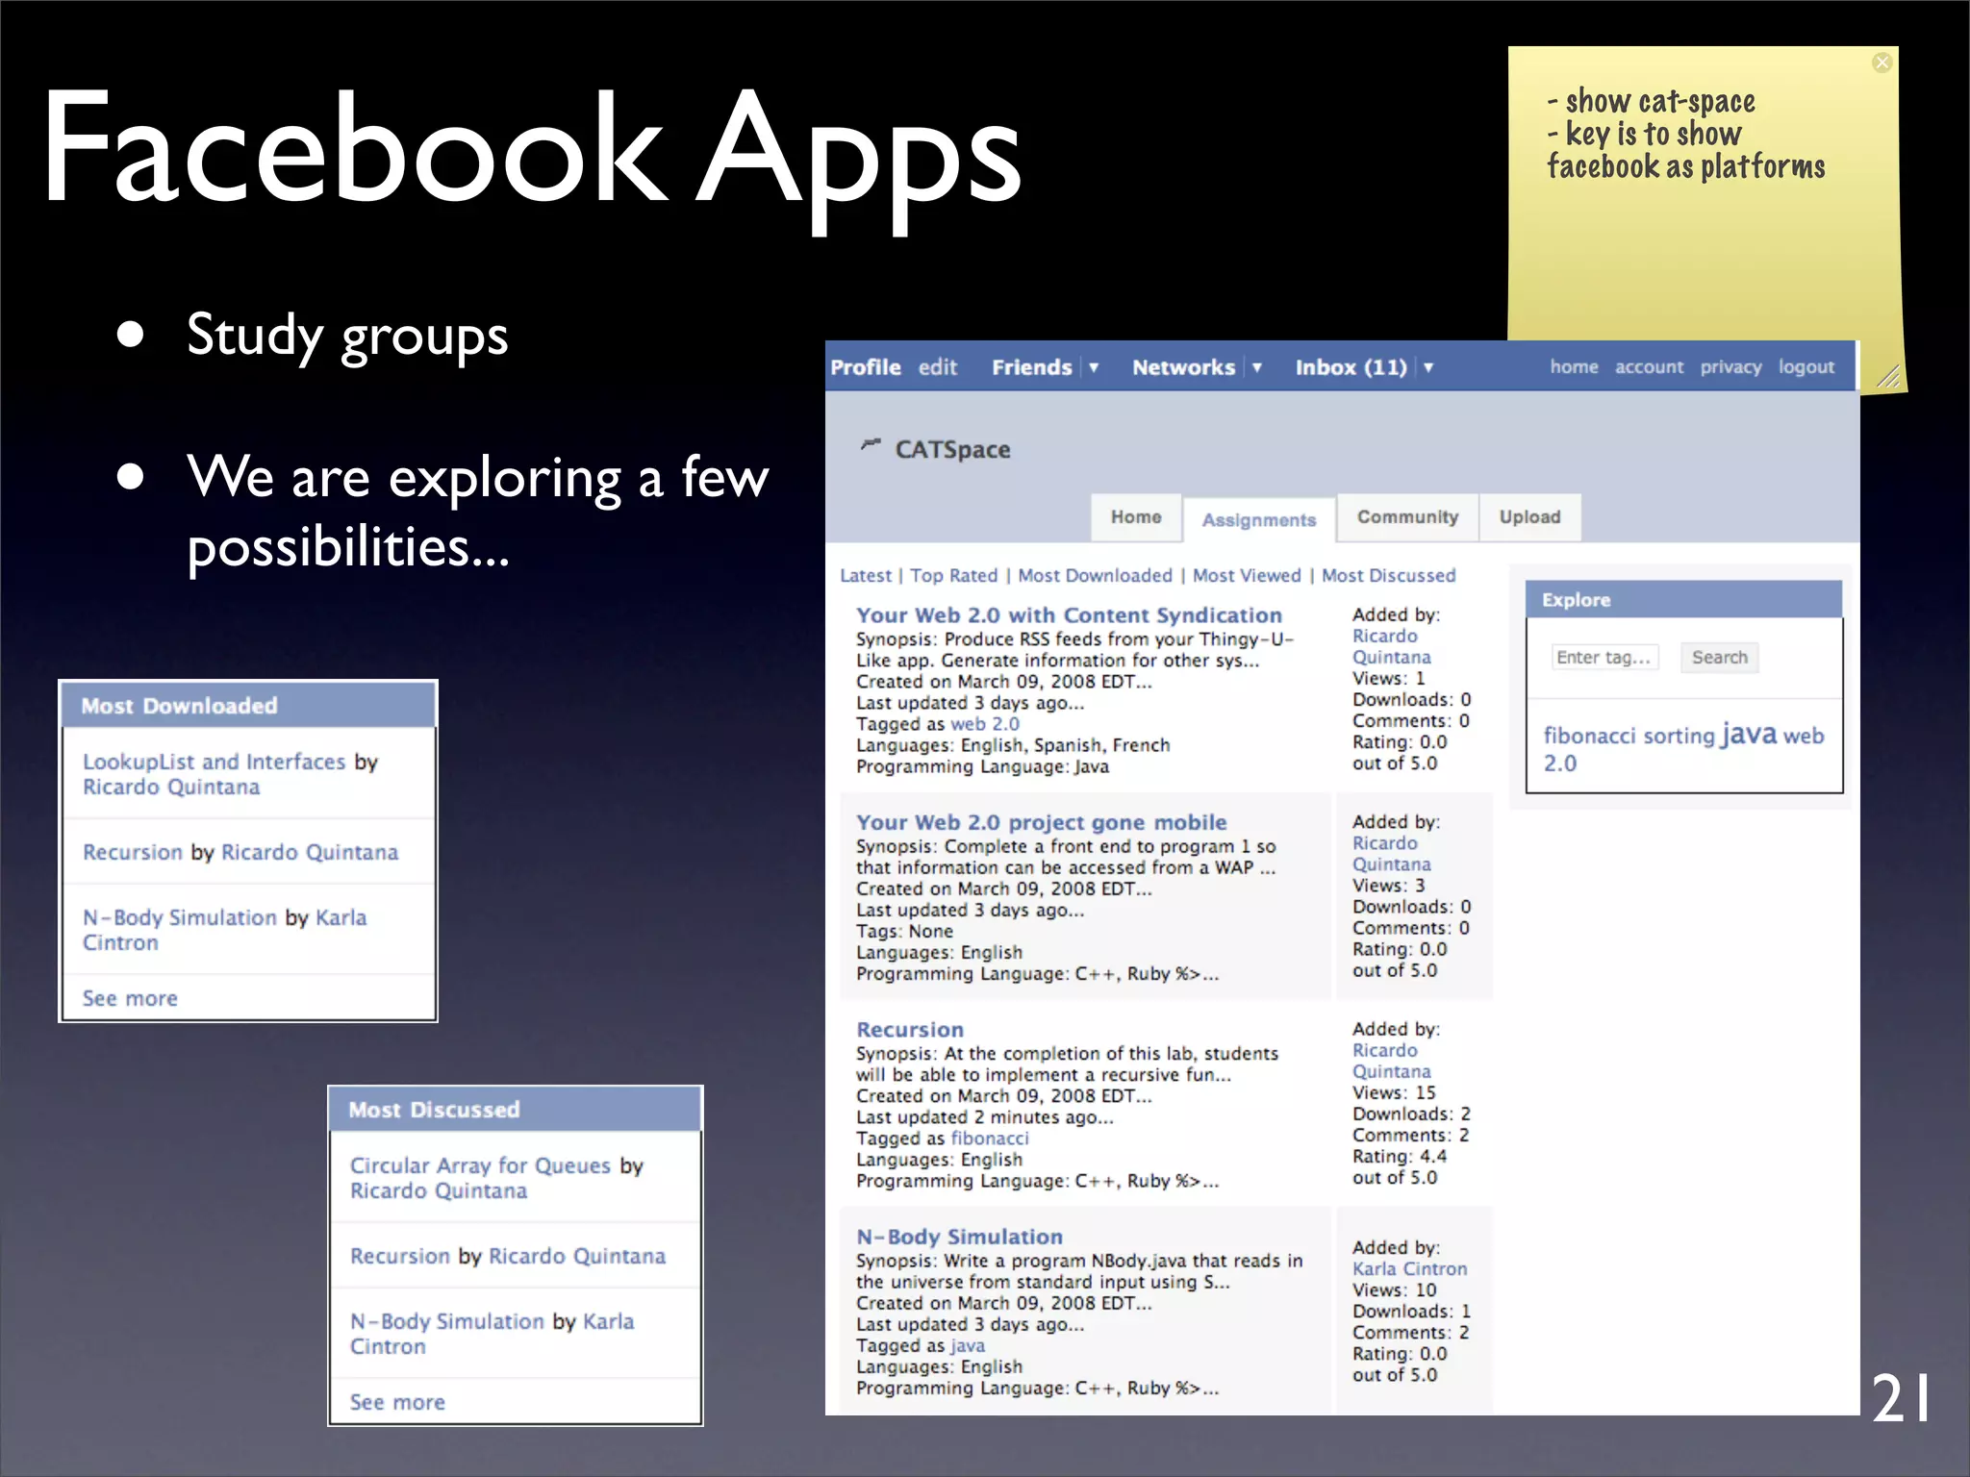The image size is (1970, 1477).
Task: Click See more in Most Downloaded panel
Action: pos(130,999)
